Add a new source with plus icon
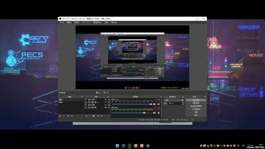Image resolution: width=265 pixels, height=149 pixels. coord(86,116)
